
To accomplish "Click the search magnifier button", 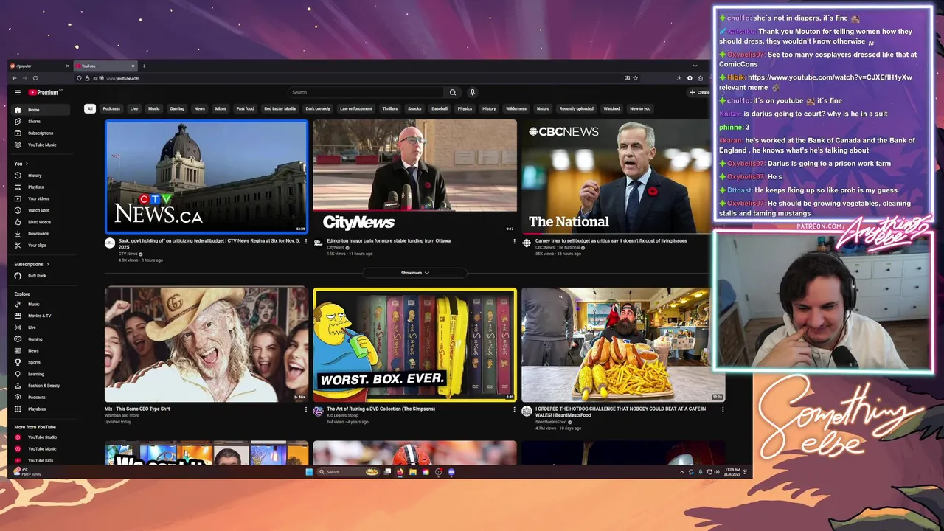I will click(x=453, y=92).
